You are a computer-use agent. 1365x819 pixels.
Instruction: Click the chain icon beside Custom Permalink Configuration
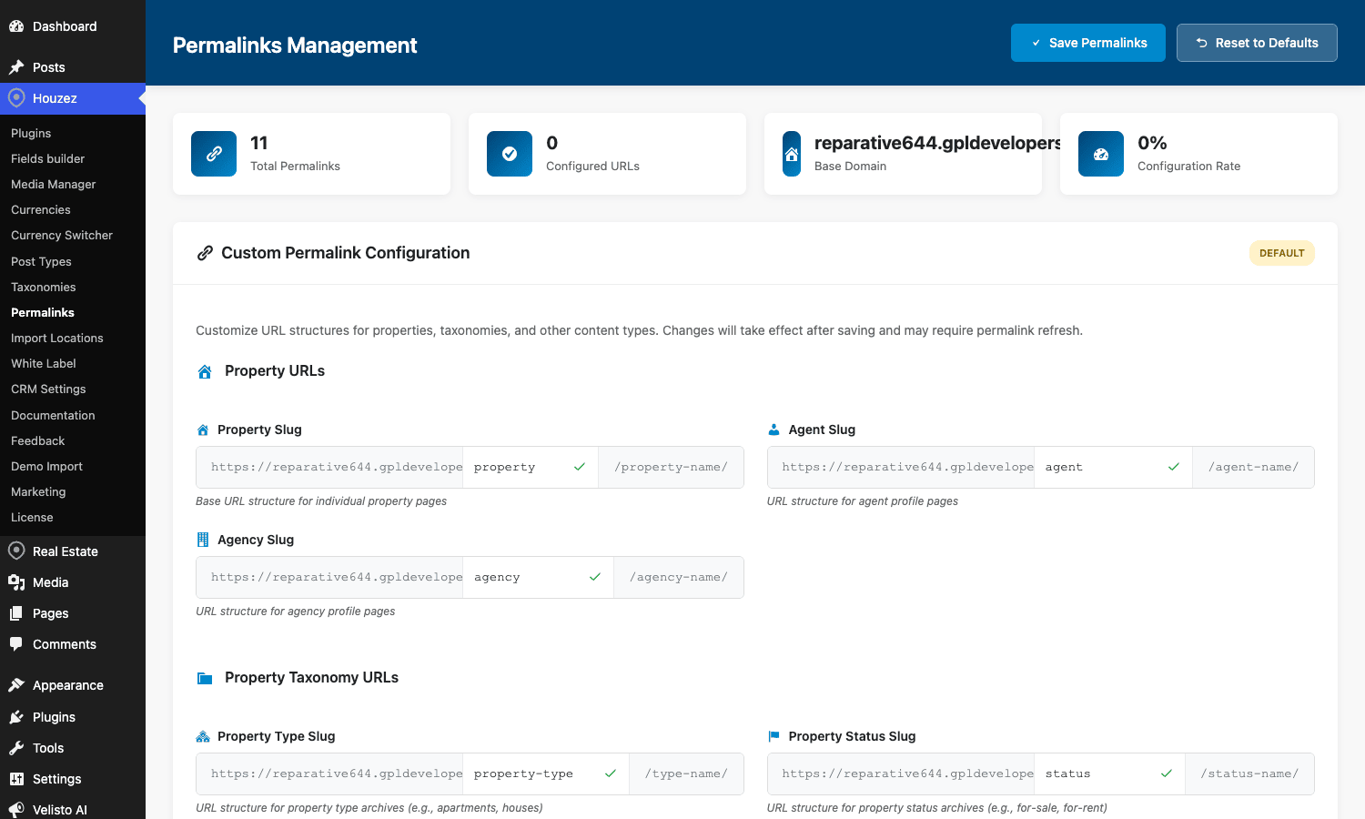coord(206,253)
